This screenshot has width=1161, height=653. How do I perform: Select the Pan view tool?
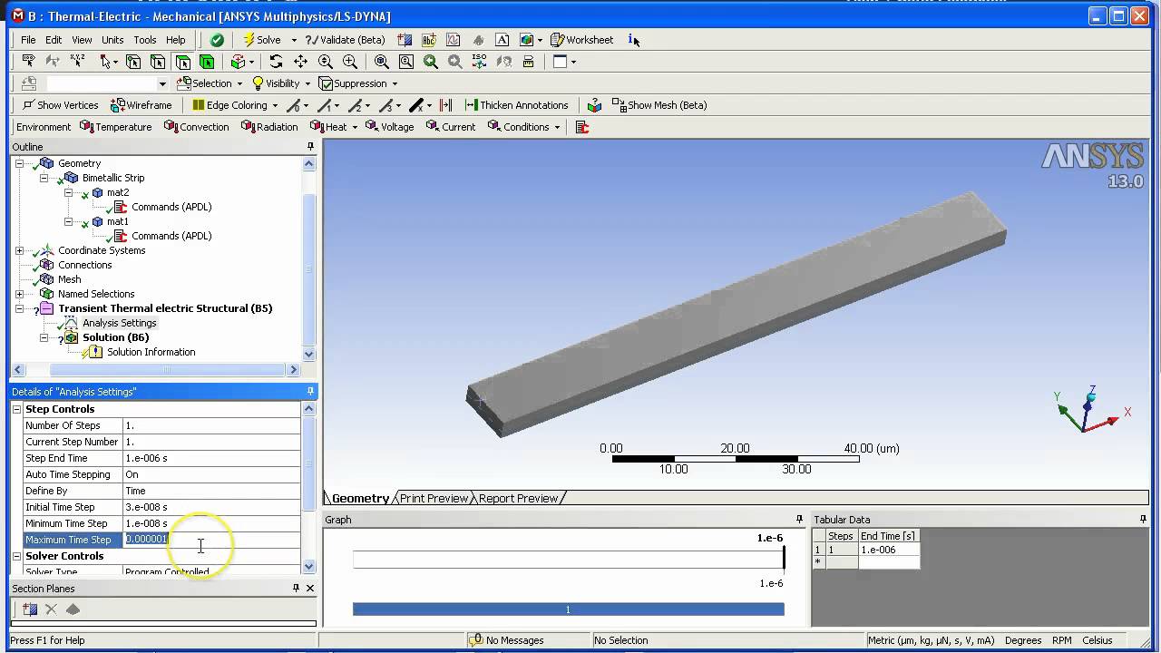click(300, 62)
